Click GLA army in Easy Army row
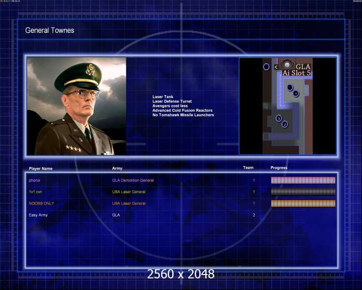Screen dimensions: 362x290 click(x=116, y=215)
